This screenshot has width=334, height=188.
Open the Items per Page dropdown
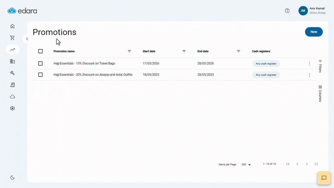tap(246, 164)
